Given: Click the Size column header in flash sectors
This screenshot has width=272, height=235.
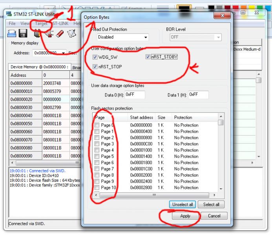Looking at the screenshot, I should pos(161,117).
